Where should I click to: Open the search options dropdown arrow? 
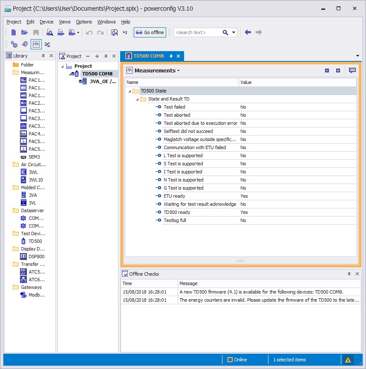(x=234, y=32)
